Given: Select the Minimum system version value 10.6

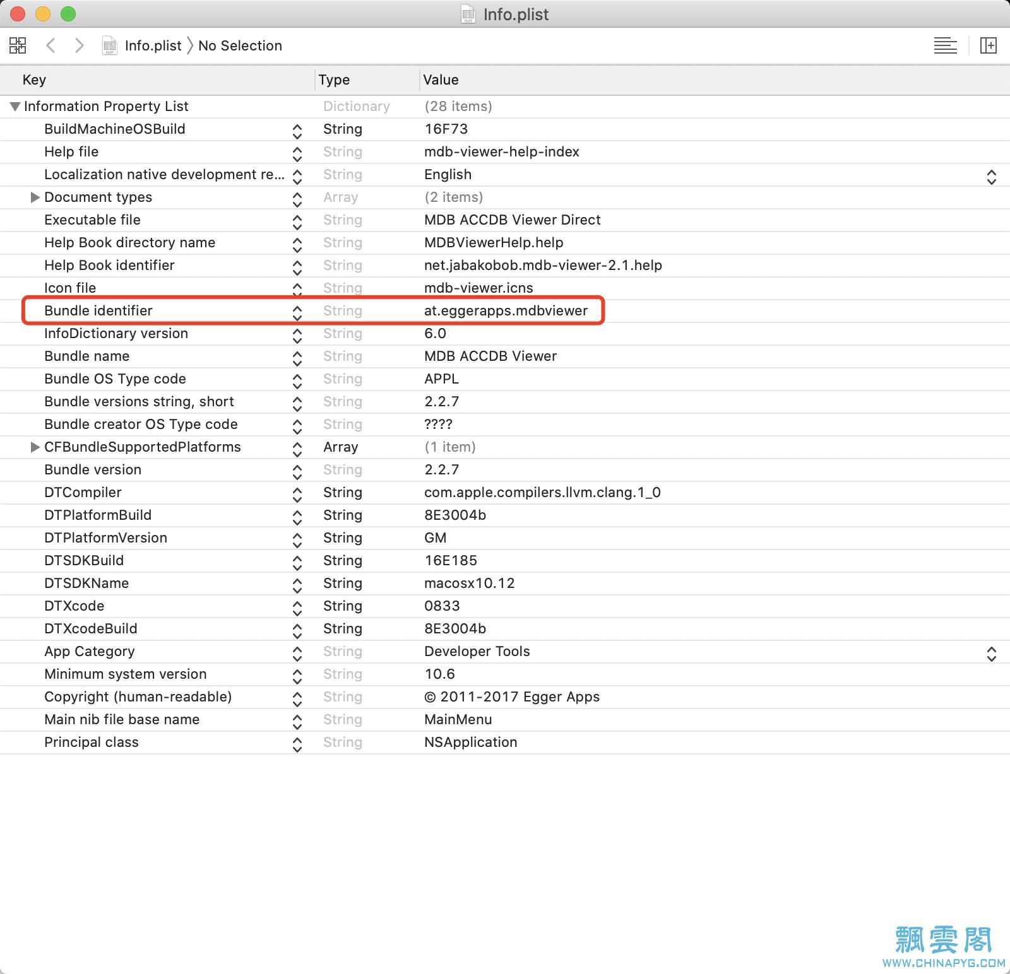Looking at the screenshot, I should [x=439, y=674].
